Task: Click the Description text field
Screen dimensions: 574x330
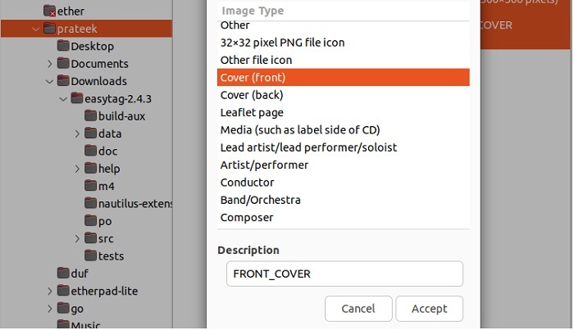Action: coord(344,273)
